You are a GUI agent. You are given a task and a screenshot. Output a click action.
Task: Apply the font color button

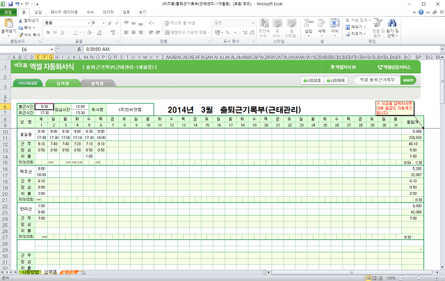click(x=99, y=33)
